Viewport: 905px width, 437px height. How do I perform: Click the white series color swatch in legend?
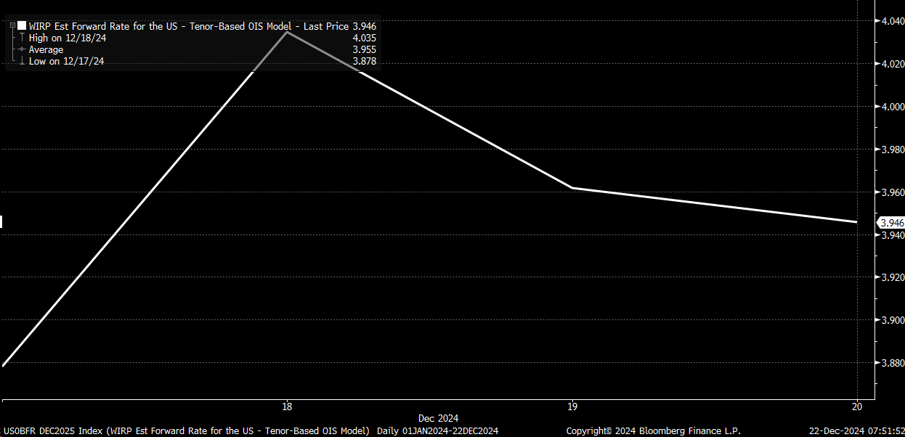[x=22, y=25]
